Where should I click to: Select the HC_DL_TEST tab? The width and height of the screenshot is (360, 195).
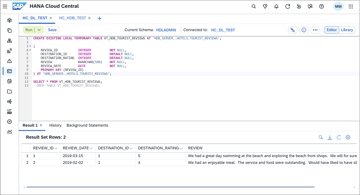tap(35, 18)
